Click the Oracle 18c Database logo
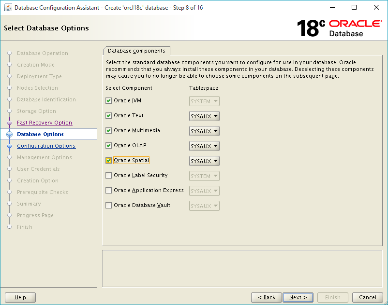 point(339,28)
